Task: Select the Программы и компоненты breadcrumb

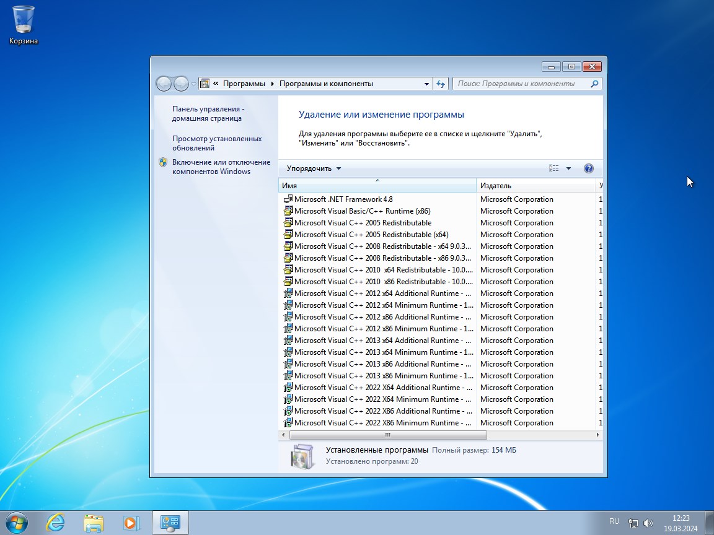Action: pos(326,84)
